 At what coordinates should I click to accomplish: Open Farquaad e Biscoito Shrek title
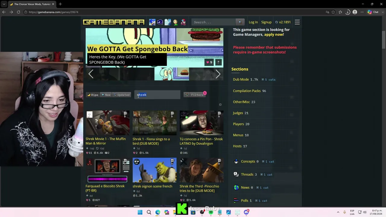105,188
